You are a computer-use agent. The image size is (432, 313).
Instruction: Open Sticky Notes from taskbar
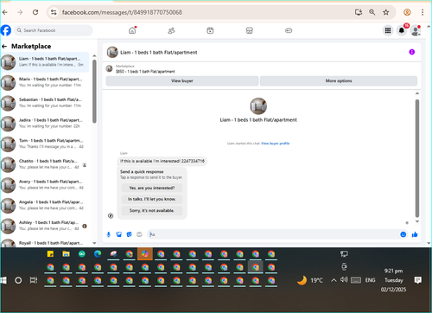[50, 254]
